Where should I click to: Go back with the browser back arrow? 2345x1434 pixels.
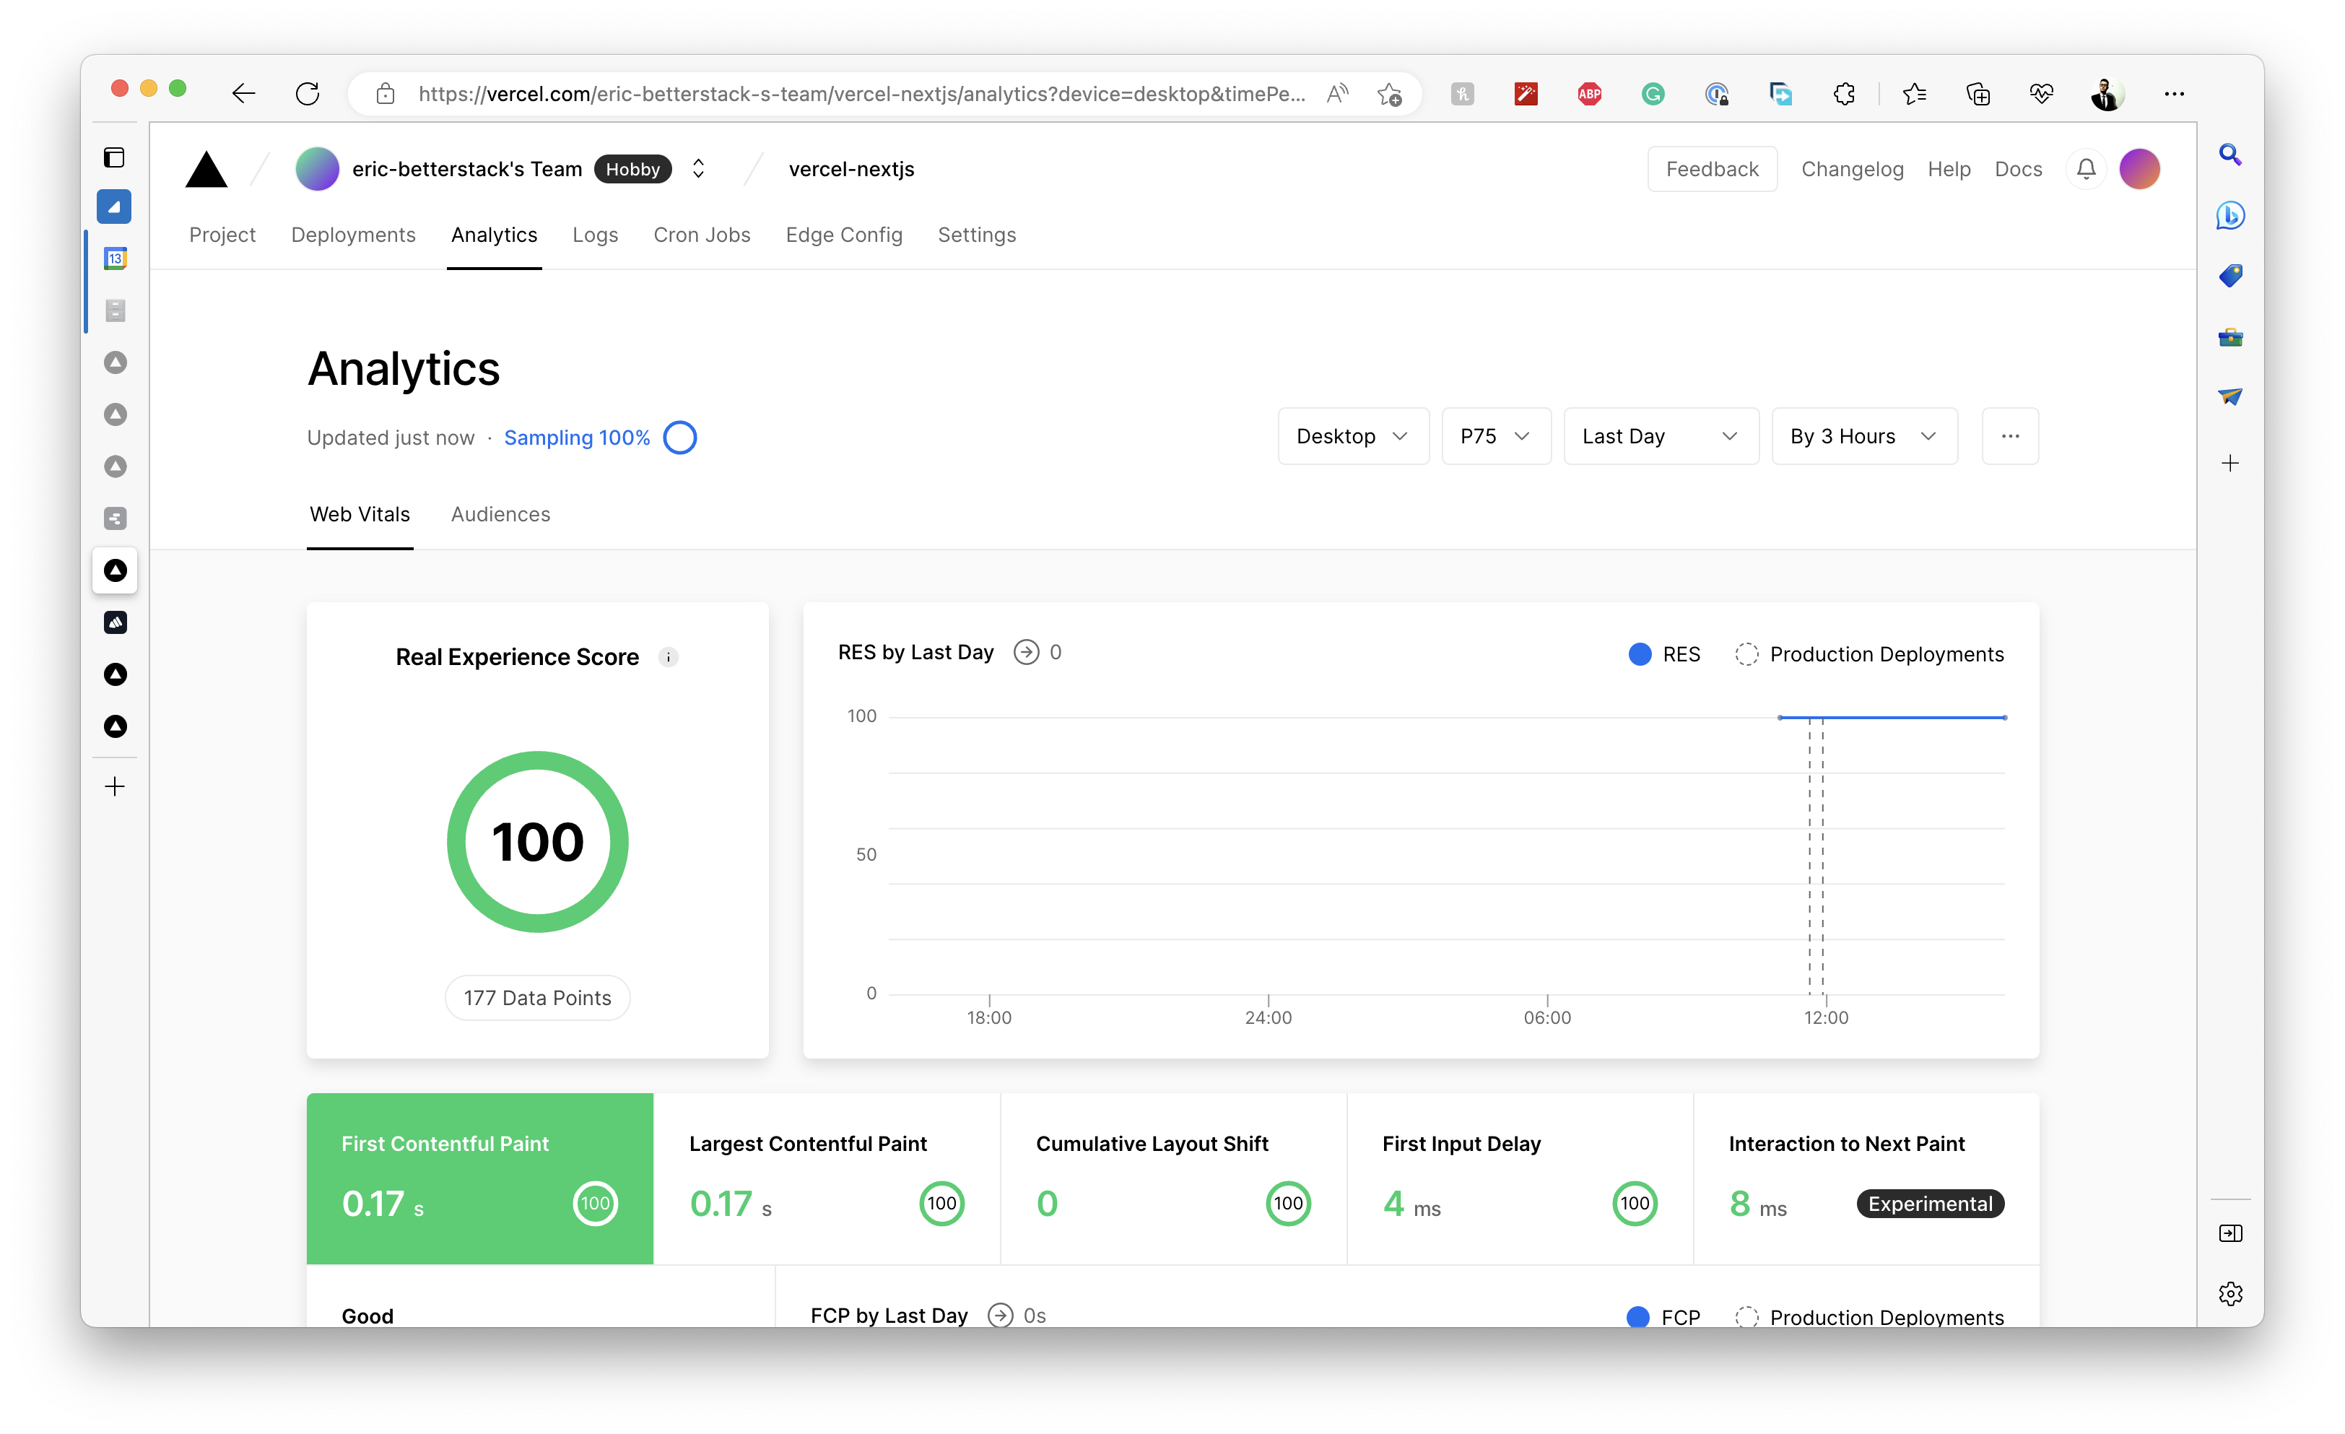coord(243,93)
